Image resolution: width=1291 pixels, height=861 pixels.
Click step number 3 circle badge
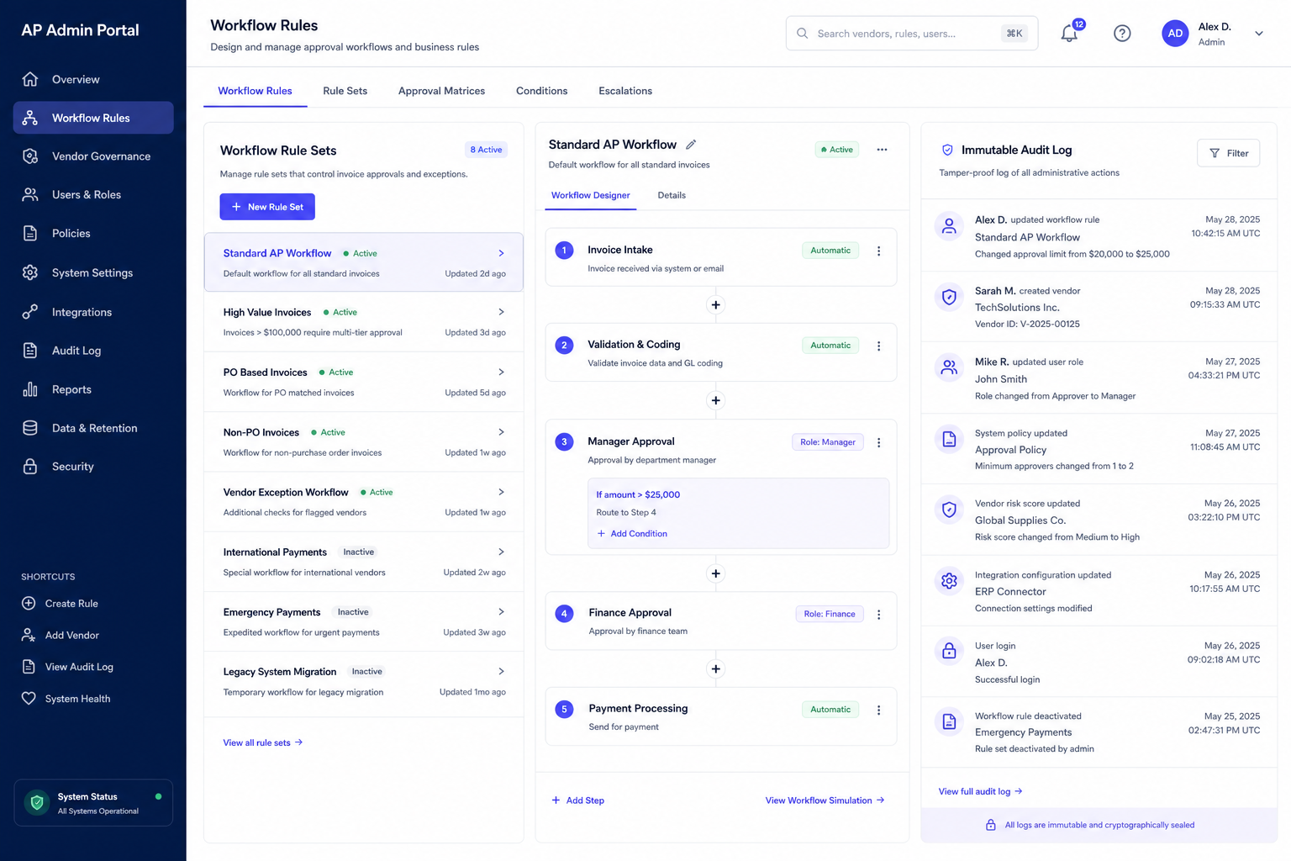pyautogui.click(x=565, y=441)
